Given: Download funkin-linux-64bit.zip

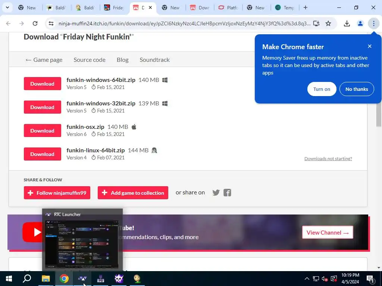Looking at the screenshot, I should [43, 154].
